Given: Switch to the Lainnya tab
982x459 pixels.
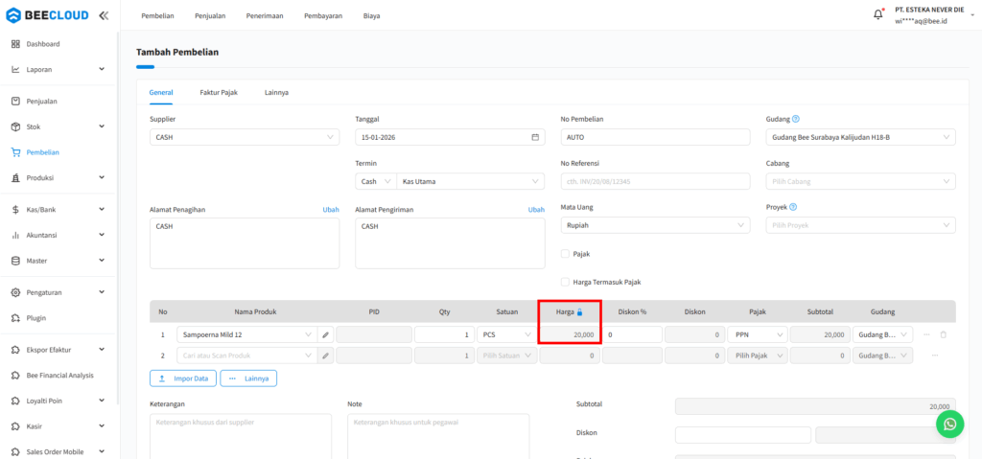Looking at the screenshot, I should (276, 92).
